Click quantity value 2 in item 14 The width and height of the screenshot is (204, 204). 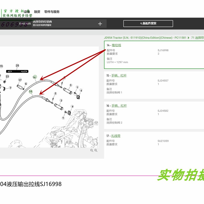click(x=158, y=54)
